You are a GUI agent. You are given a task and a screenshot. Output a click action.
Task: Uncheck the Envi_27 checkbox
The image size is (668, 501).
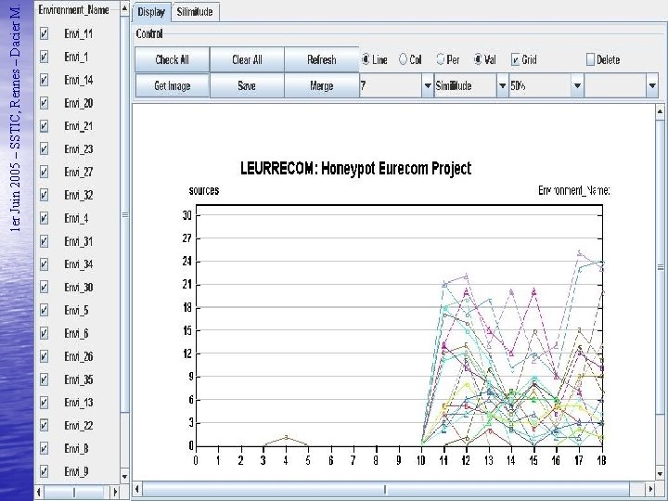44,172
